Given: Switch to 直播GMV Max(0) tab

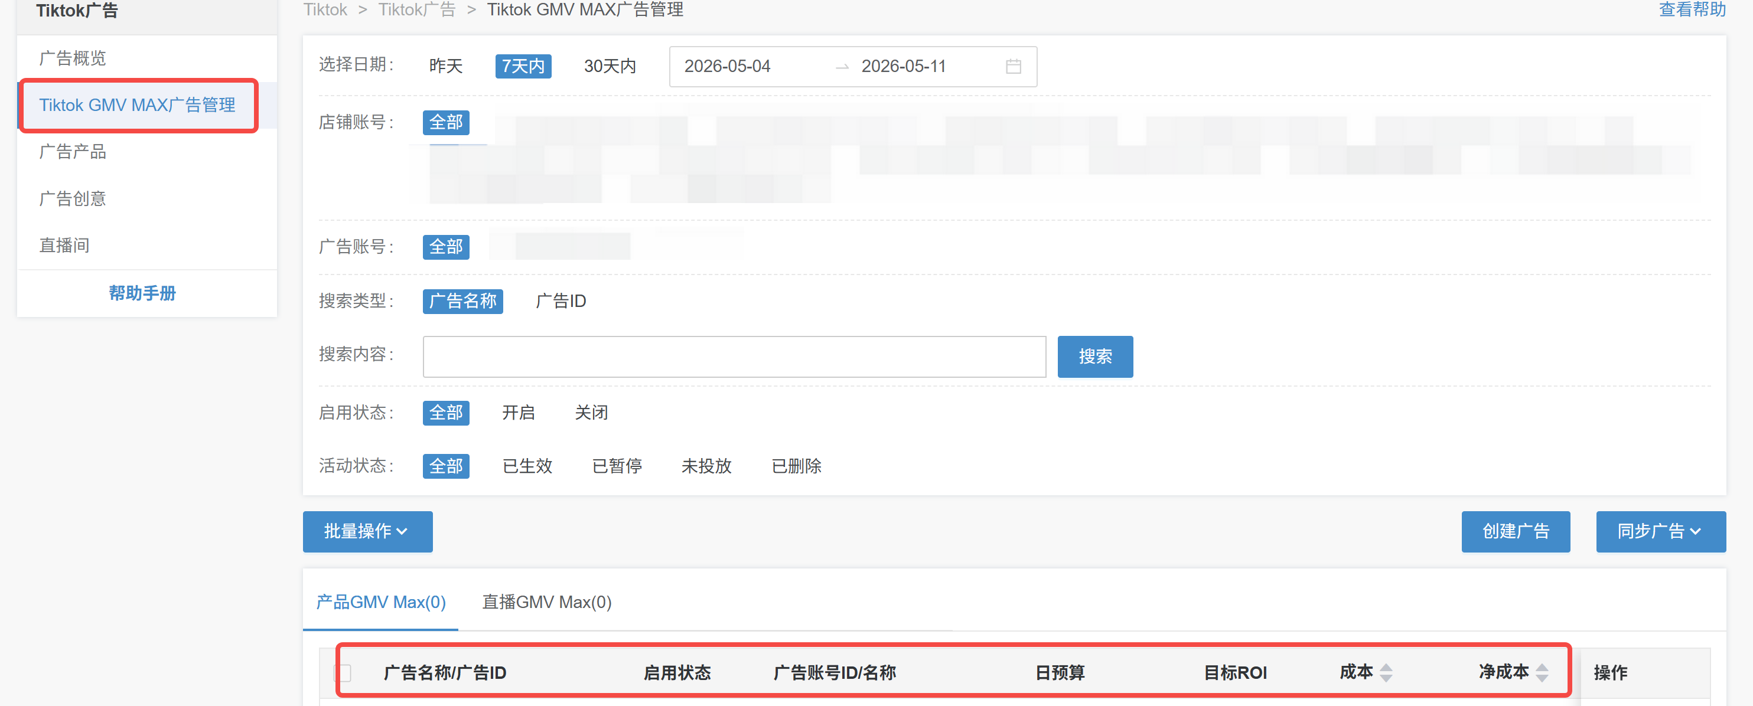Looking at the screenshot, I should [x=546, y=602].
